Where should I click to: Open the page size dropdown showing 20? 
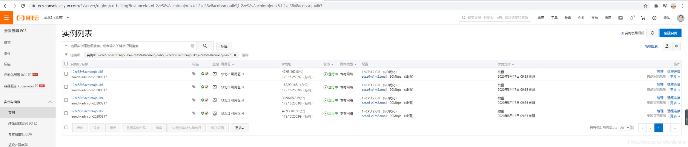pos(624,128)
